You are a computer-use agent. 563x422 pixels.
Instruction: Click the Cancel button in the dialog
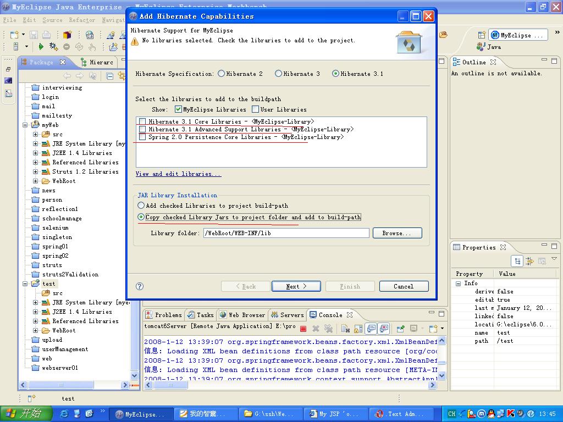(x=404, y=286)
